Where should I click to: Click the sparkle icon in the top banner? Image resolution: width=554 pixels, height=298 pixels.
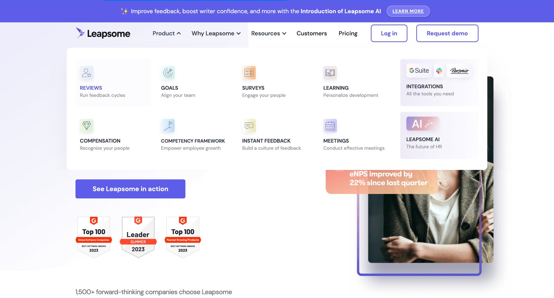point(124,11)
